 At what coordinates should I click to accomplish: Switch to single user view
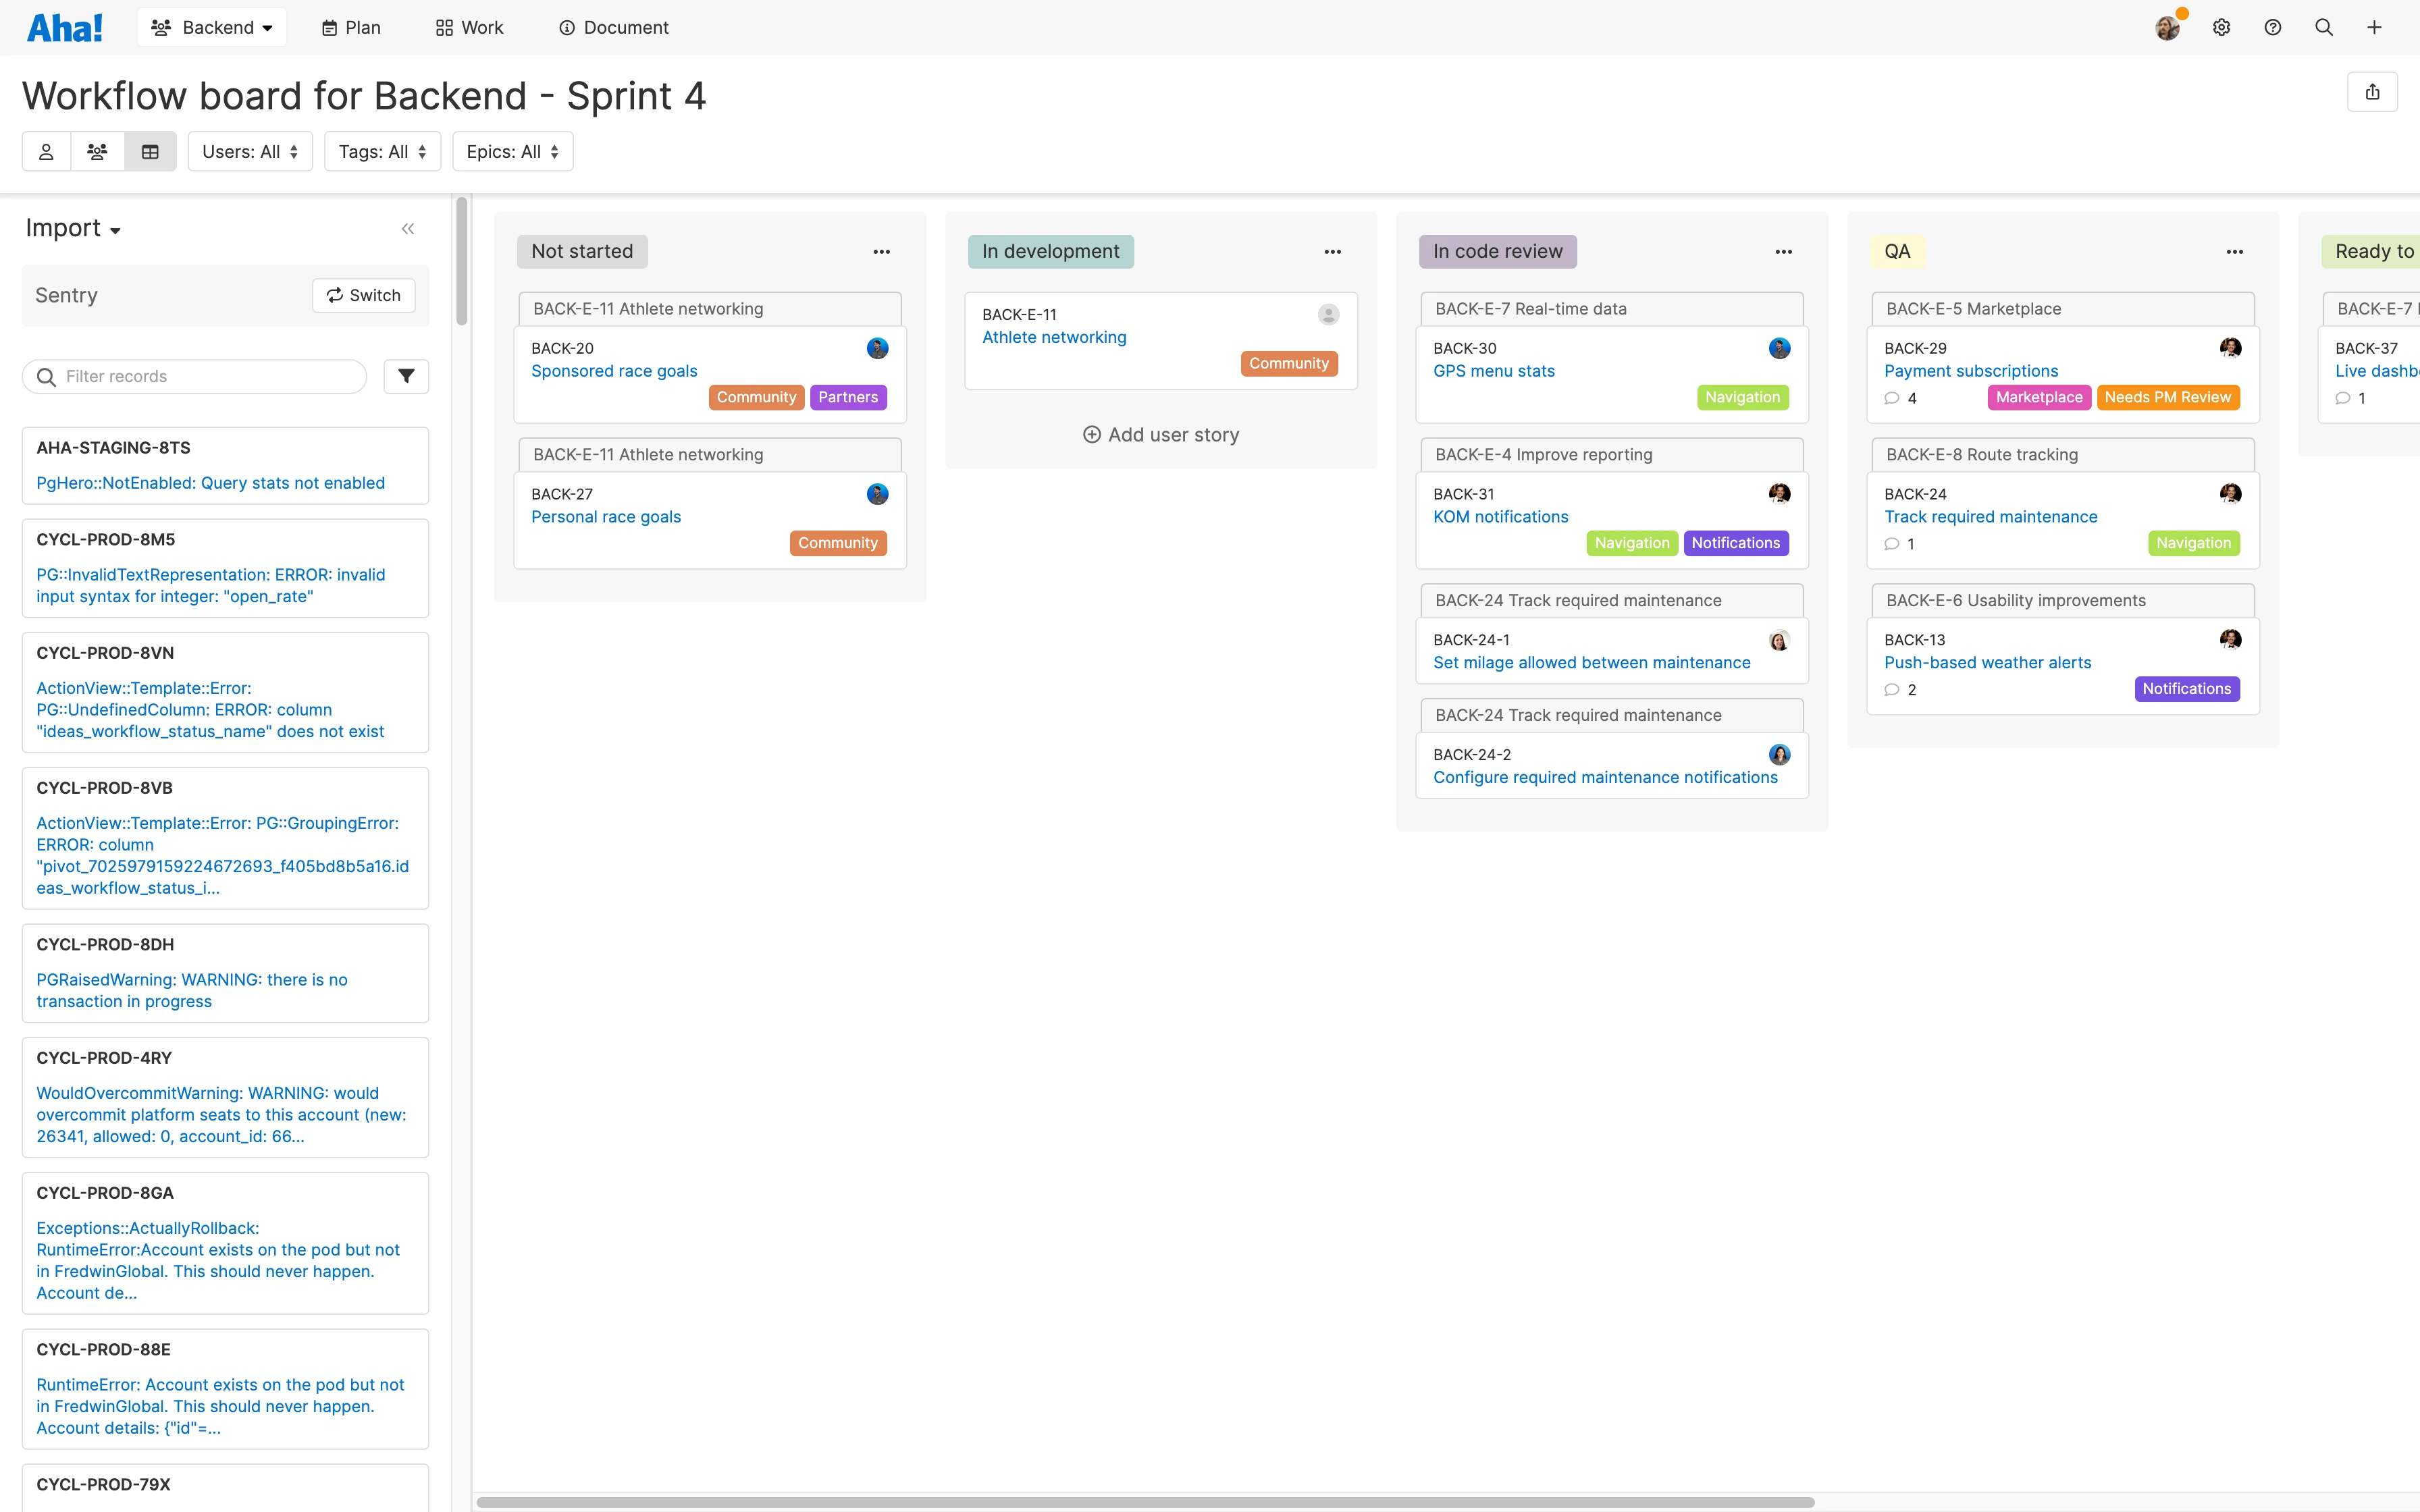pos(46,152)
